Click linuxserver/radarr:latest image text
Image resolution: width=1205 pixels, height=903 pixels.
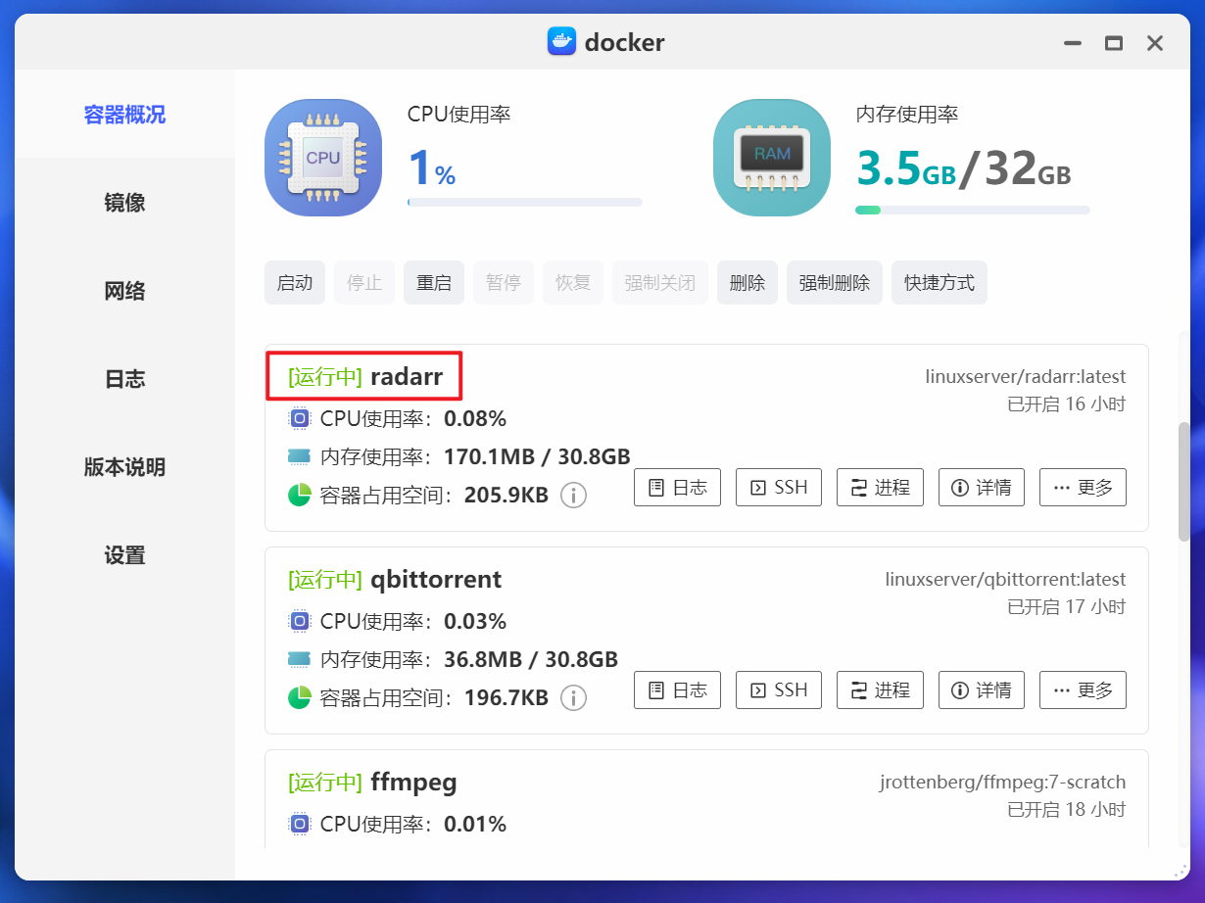point(1026,376)
